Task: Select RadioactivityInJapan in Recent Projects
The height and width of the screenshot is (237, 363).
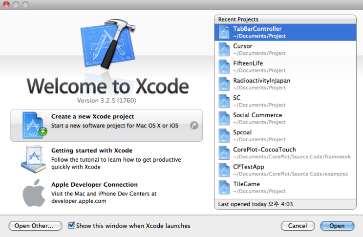Action: pyautogui.click(x=285, y=84)
